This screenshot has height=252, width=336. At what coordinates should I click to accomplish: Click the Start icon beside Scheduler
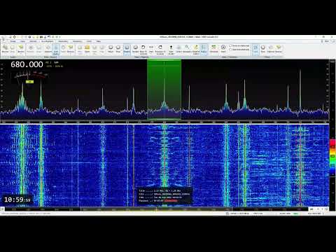click(223, 49)
